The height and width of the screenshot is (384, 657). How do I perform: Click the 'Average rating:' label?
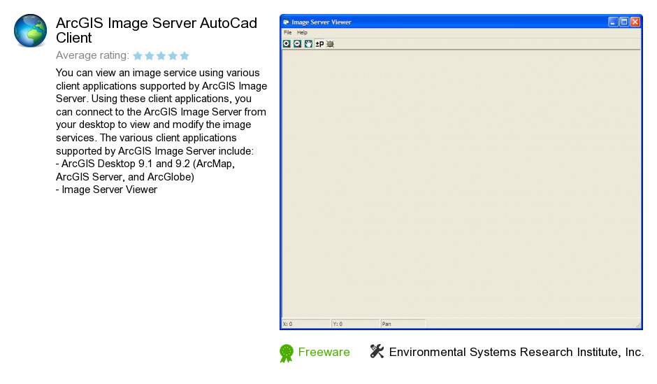[92, 55]
